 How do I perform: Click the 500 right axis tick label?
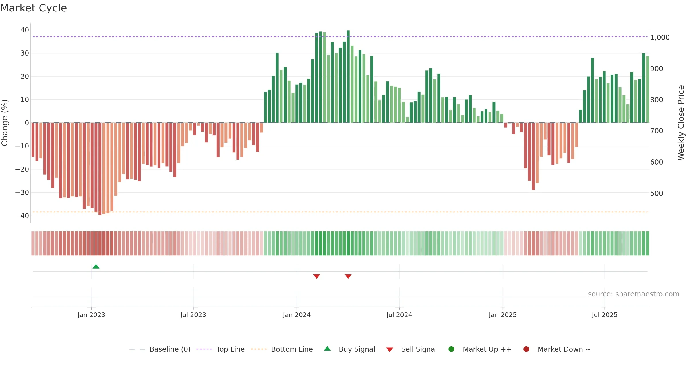[657, 193]
